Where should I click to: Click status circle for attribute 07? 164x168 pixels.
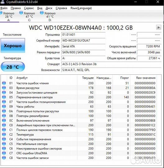(x=4, y=102)
